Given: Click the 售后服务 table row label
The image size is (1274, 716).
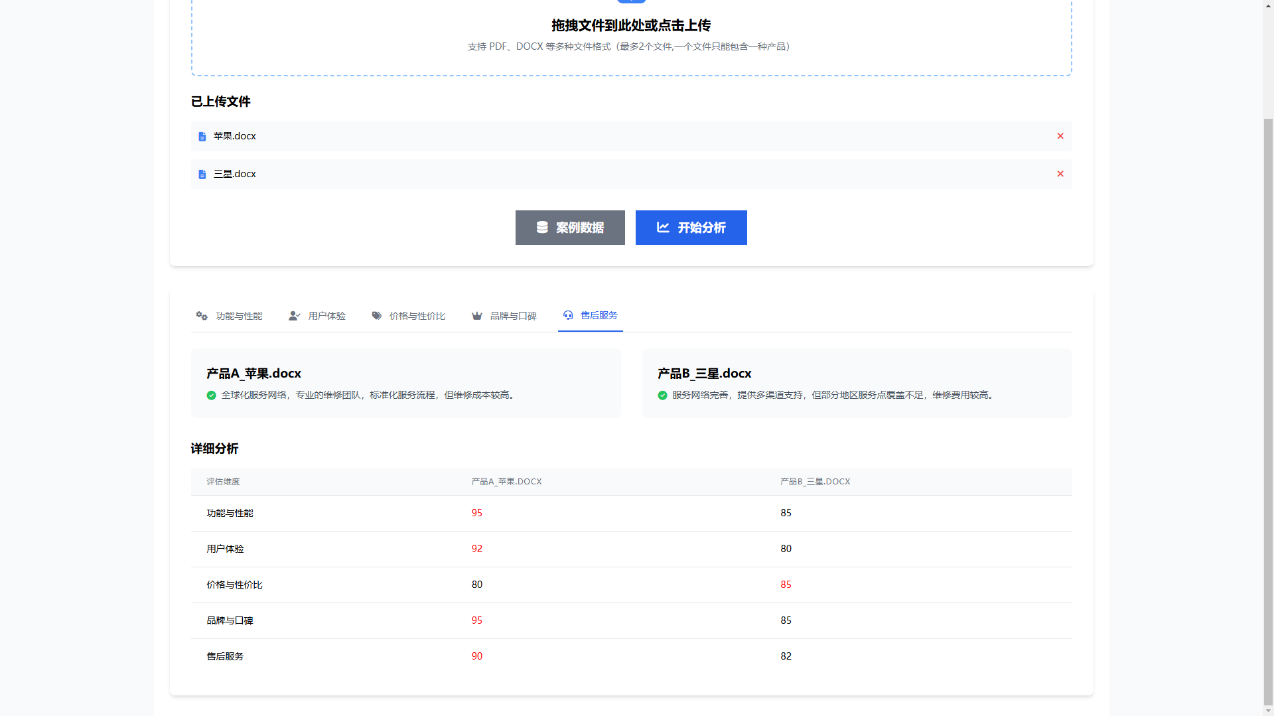Looking at the screenshot, I should tap(225, 656).
